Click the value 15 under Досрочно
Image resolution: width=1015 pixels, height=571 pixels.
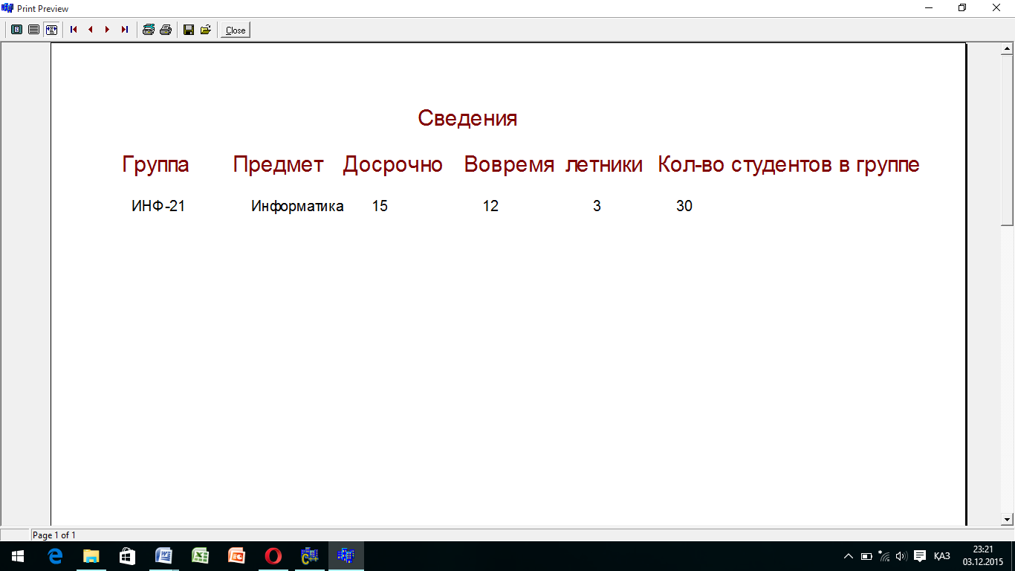click(380, 206)
